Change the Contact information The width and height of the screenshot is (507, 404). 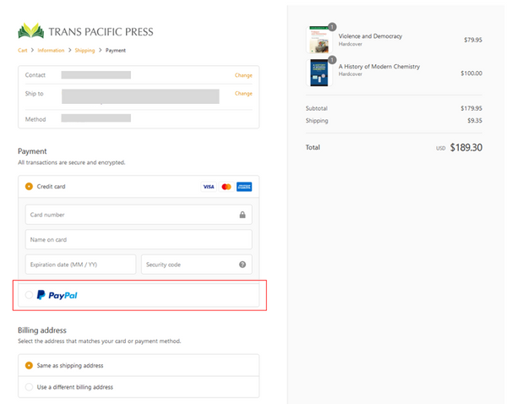coord(243,75)
